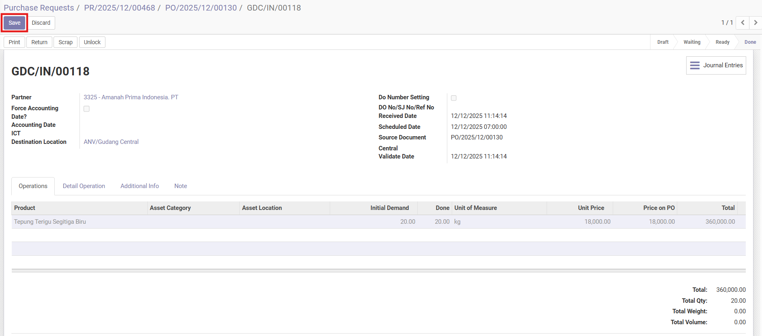Viewport: 762px width, 336px height.
Task: Open Journal Entries stat button
Action: [716, 65]
